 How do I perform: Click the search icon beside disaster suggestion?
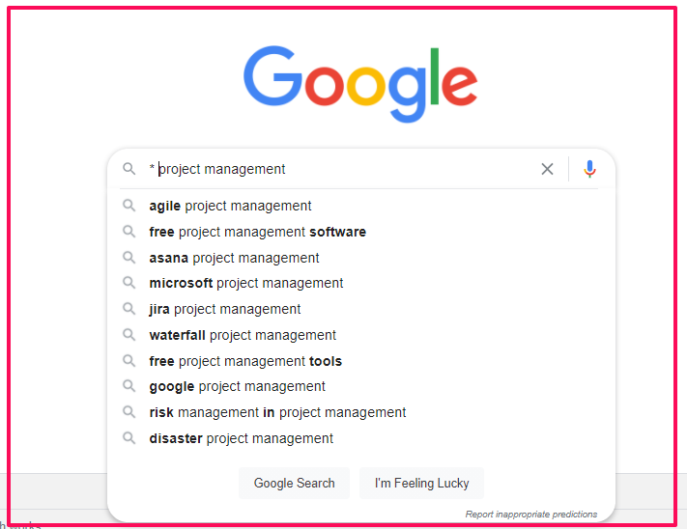[129, 438]
